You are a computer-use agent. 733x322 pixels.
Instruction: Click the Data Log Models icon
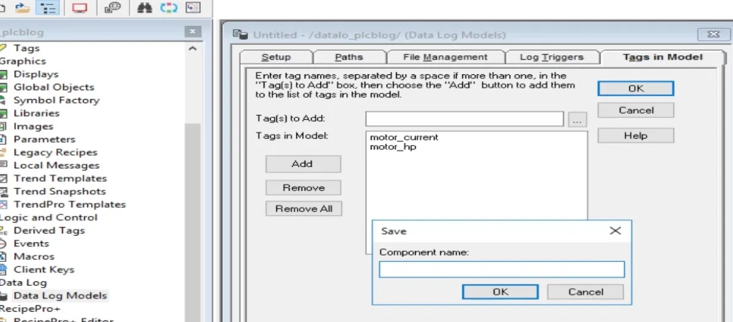coord(4,296)
